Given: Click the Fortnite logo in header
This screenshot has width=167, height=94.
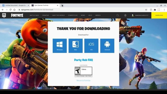Looking at the screenshot, I should [x=17, y=15].
